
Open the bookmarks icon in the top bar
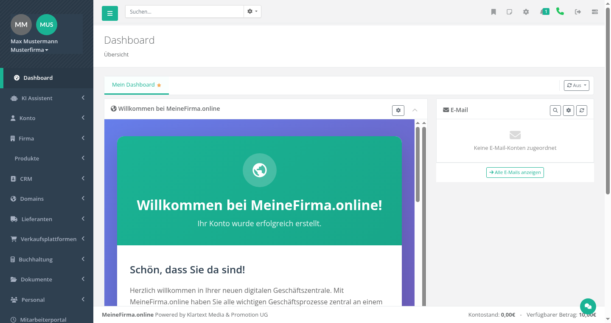click(493, 12)
